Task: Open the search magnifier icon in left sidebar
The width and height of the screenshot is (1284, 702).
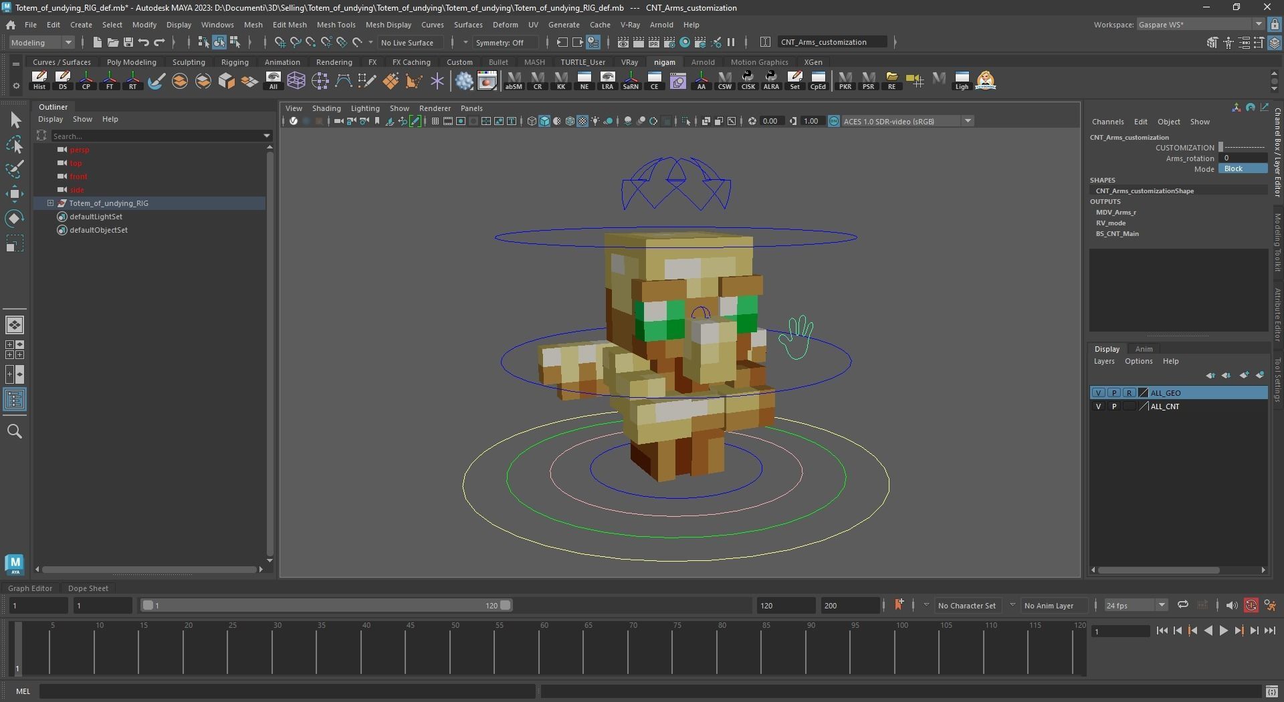Action: [x=15, y=432]
